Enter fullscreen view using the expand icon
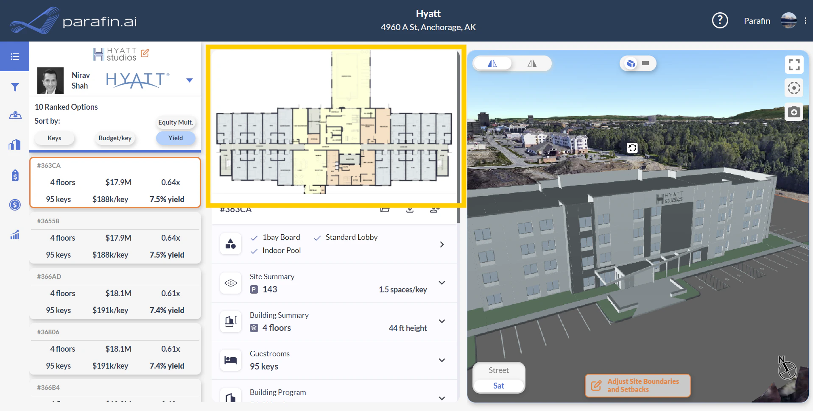This screenshot has width=813, height=411. tap(794, 64)
